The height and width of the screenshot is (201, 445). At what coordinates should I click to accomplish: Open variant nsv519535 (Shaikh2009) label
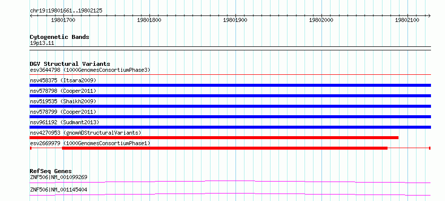(63, 101)
